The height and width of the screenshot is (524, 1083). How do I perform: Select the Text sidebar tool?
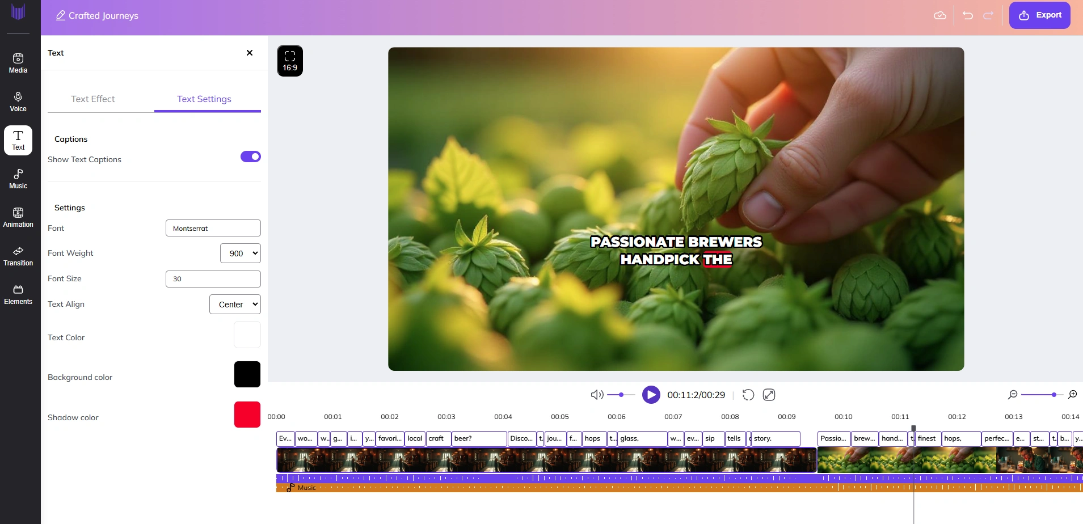(18, 140)
